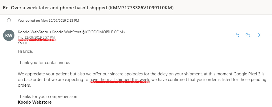Click the info circle icon

coord(9,20)
